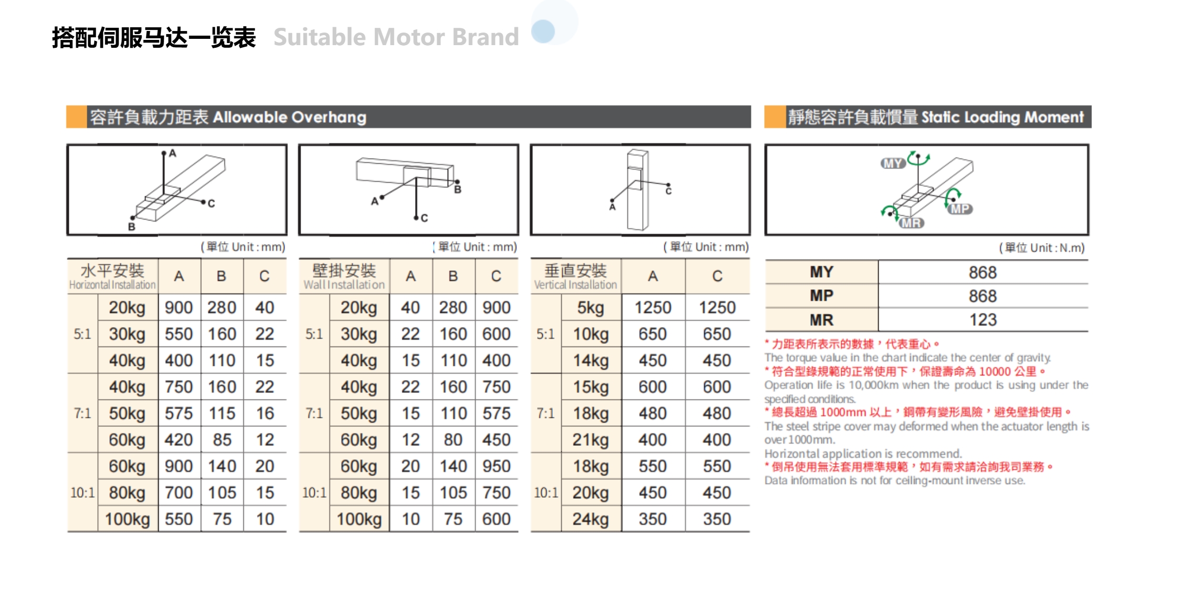Image resolution: width=1186 pixels, height=599 pixels.
Task: Click the 5kg load in Vertical table
Action: [591, 308]
